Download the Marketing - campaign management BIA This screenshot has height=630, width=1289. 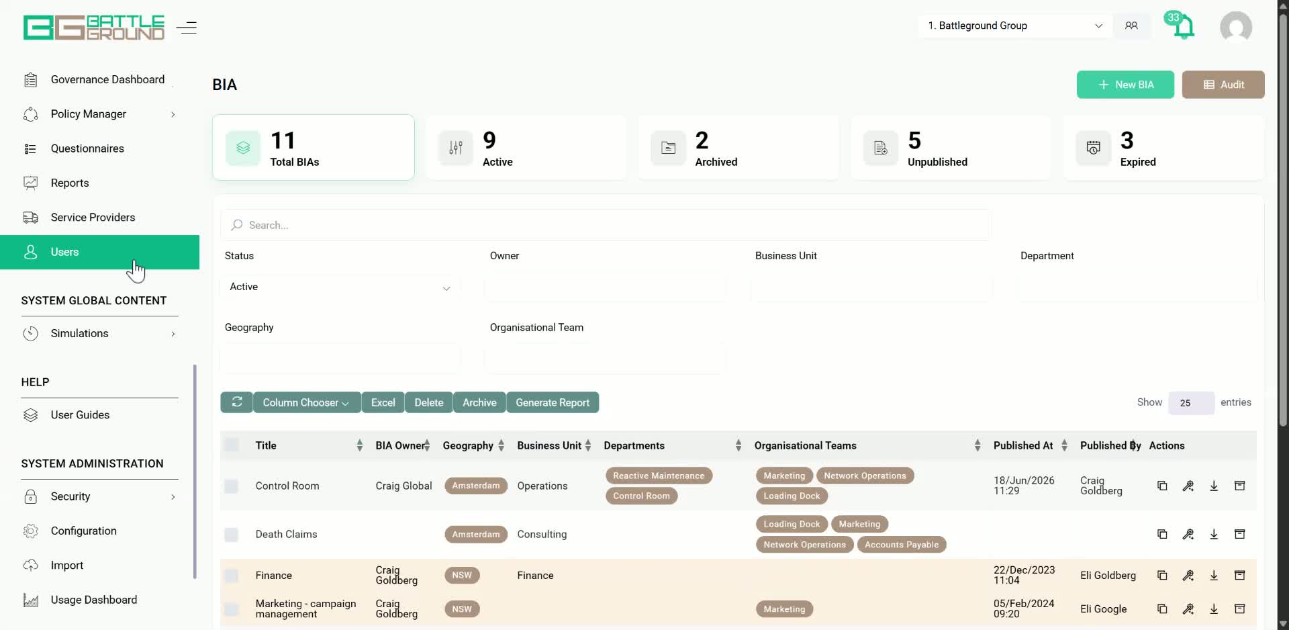(1214, 609)
